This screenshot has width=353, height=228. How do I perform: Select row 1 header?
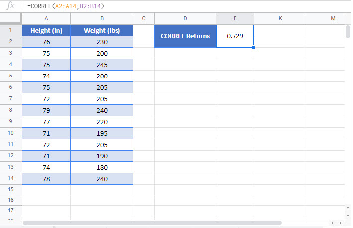tap(11, 30)
